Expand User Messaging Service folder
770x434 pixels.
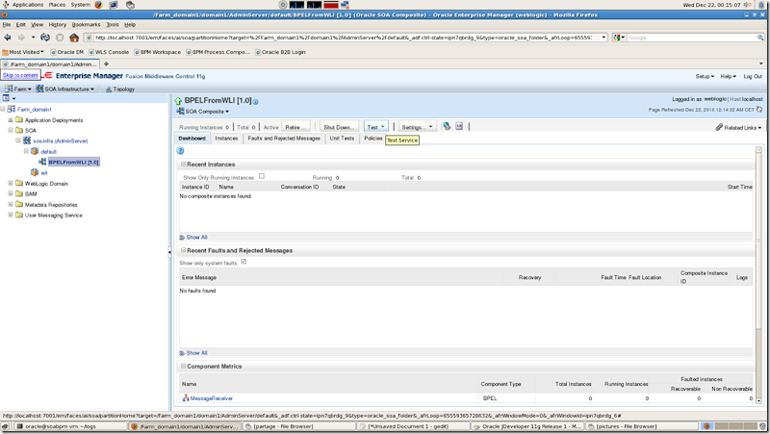pyautogui.click(x=11, y=215)
